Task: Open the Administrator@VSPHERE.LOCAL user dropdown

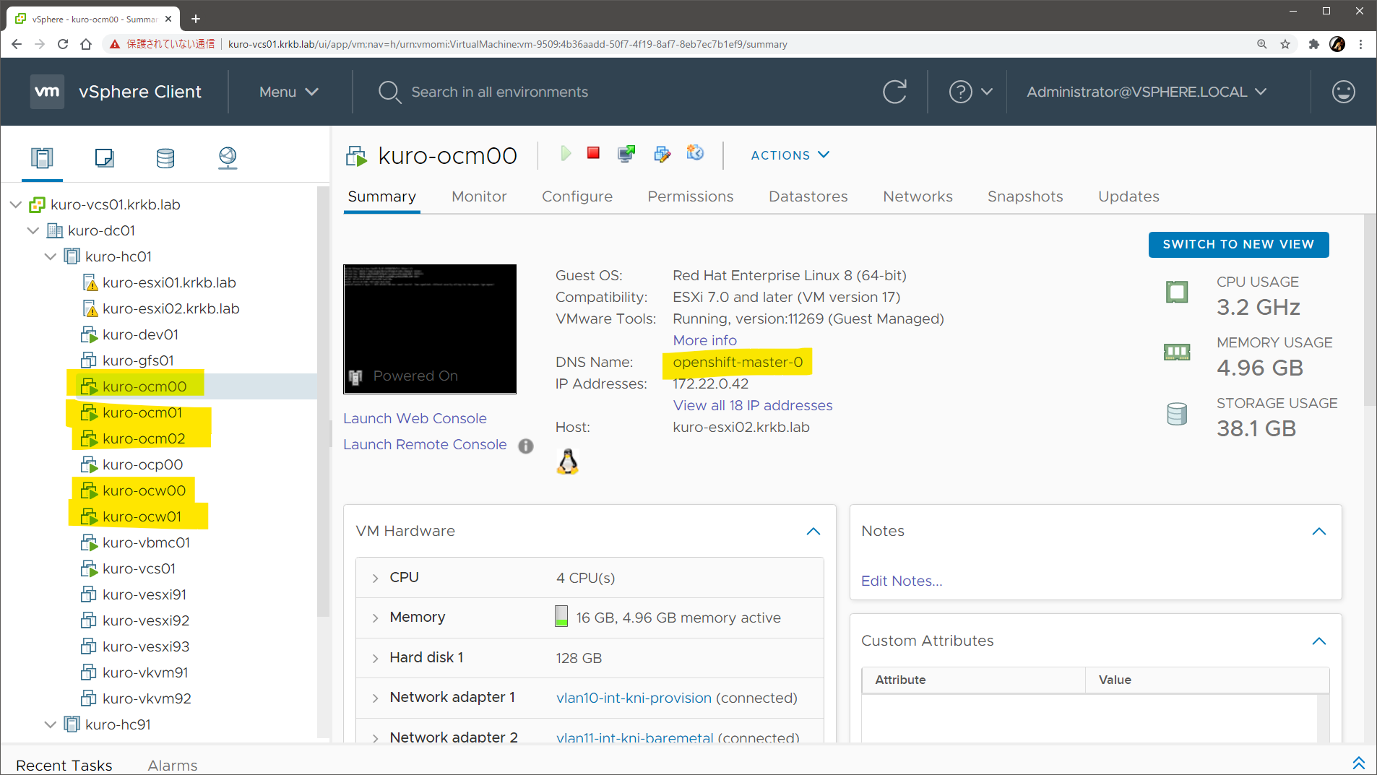Action: (x=1146, y=92)
